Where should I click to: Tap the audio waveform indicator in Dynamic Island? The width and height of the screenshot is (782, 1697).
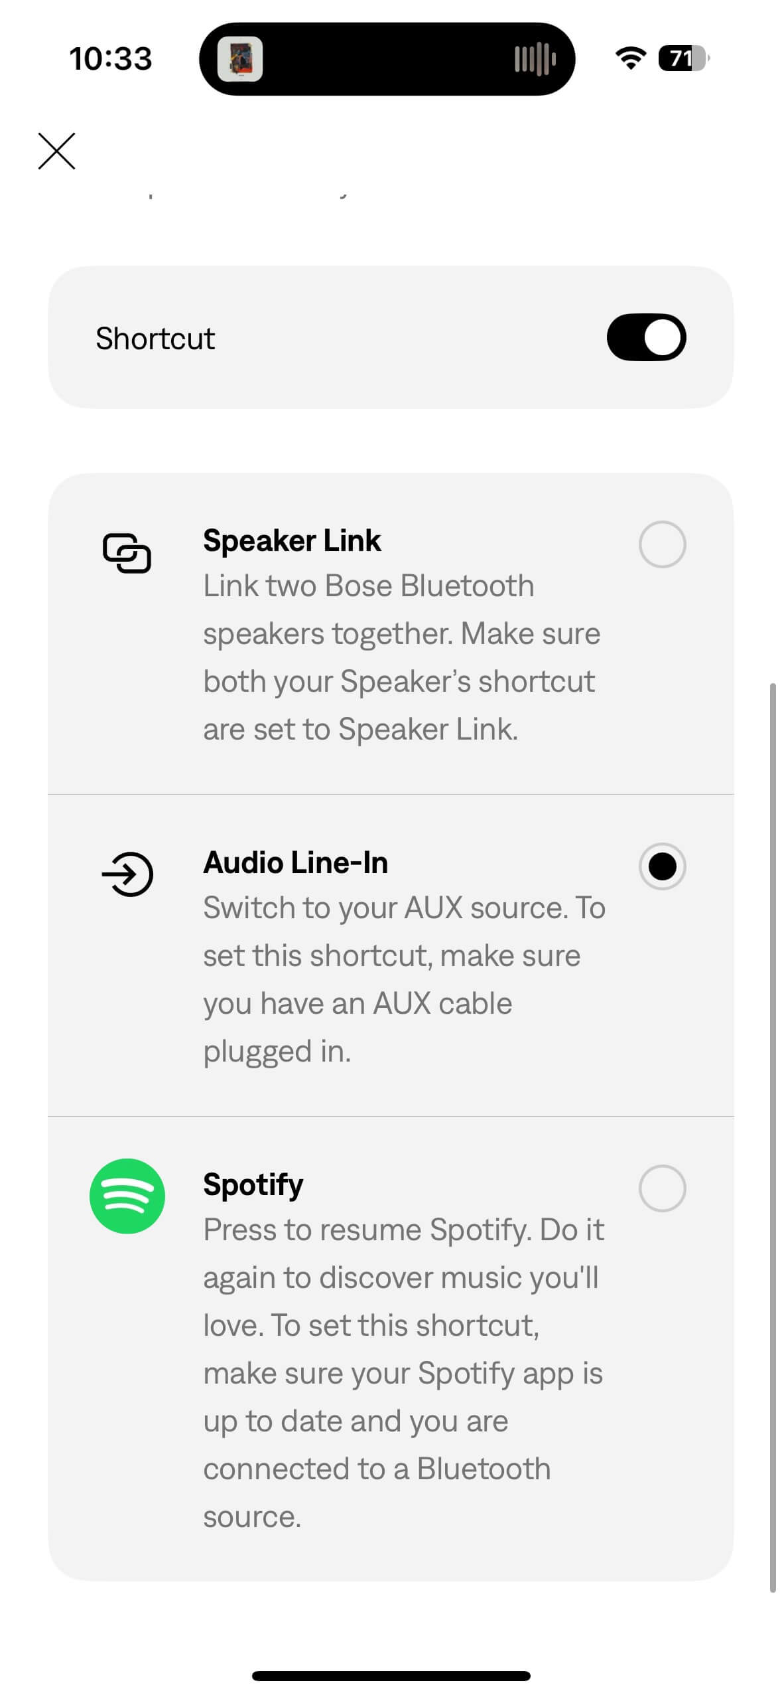[x=535, y=59]
